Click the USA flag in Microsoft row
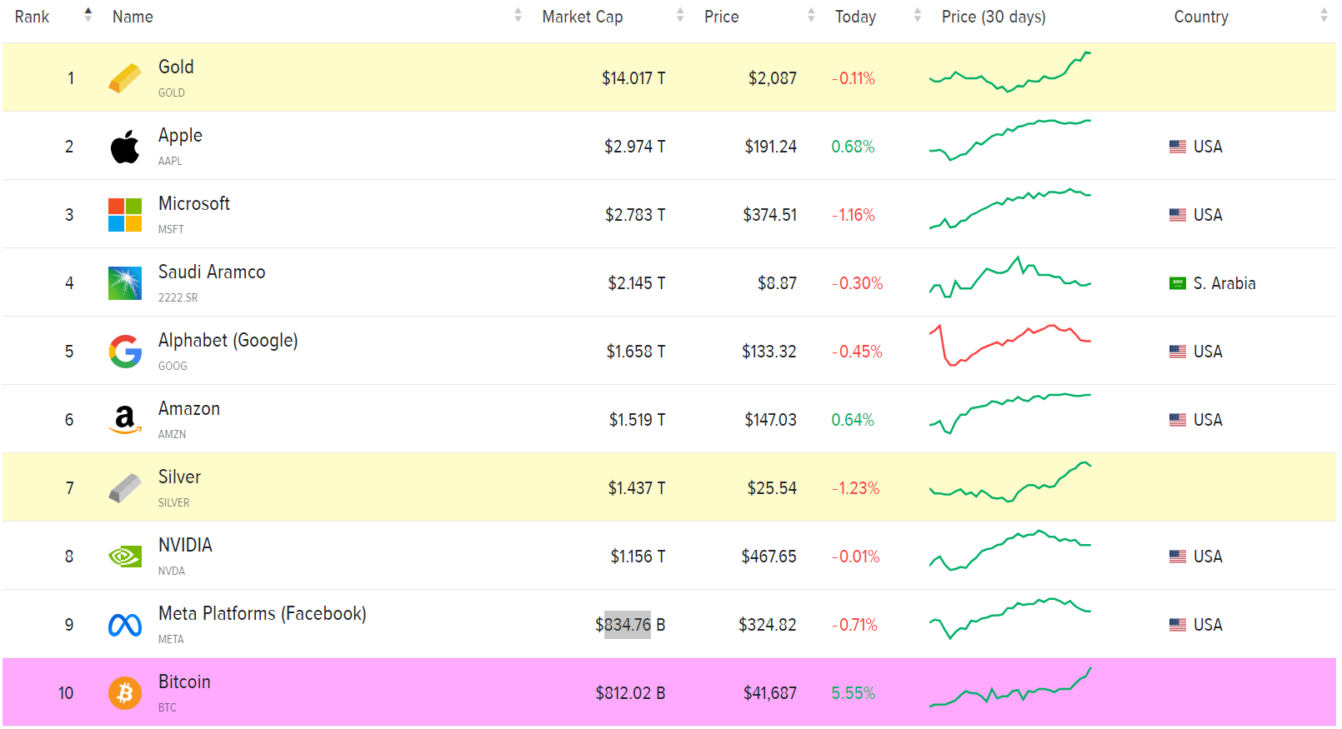 [1178, 215]
